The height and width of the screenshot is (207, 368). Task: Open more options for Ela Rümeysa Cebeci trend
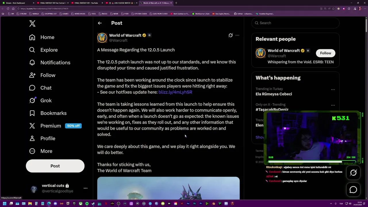[333, 90]
